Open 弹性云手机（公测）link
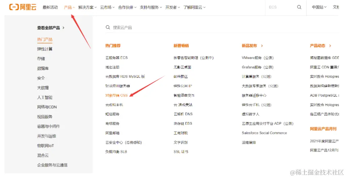Viewport: 346px width, 178px height. (x=257, y=105)
